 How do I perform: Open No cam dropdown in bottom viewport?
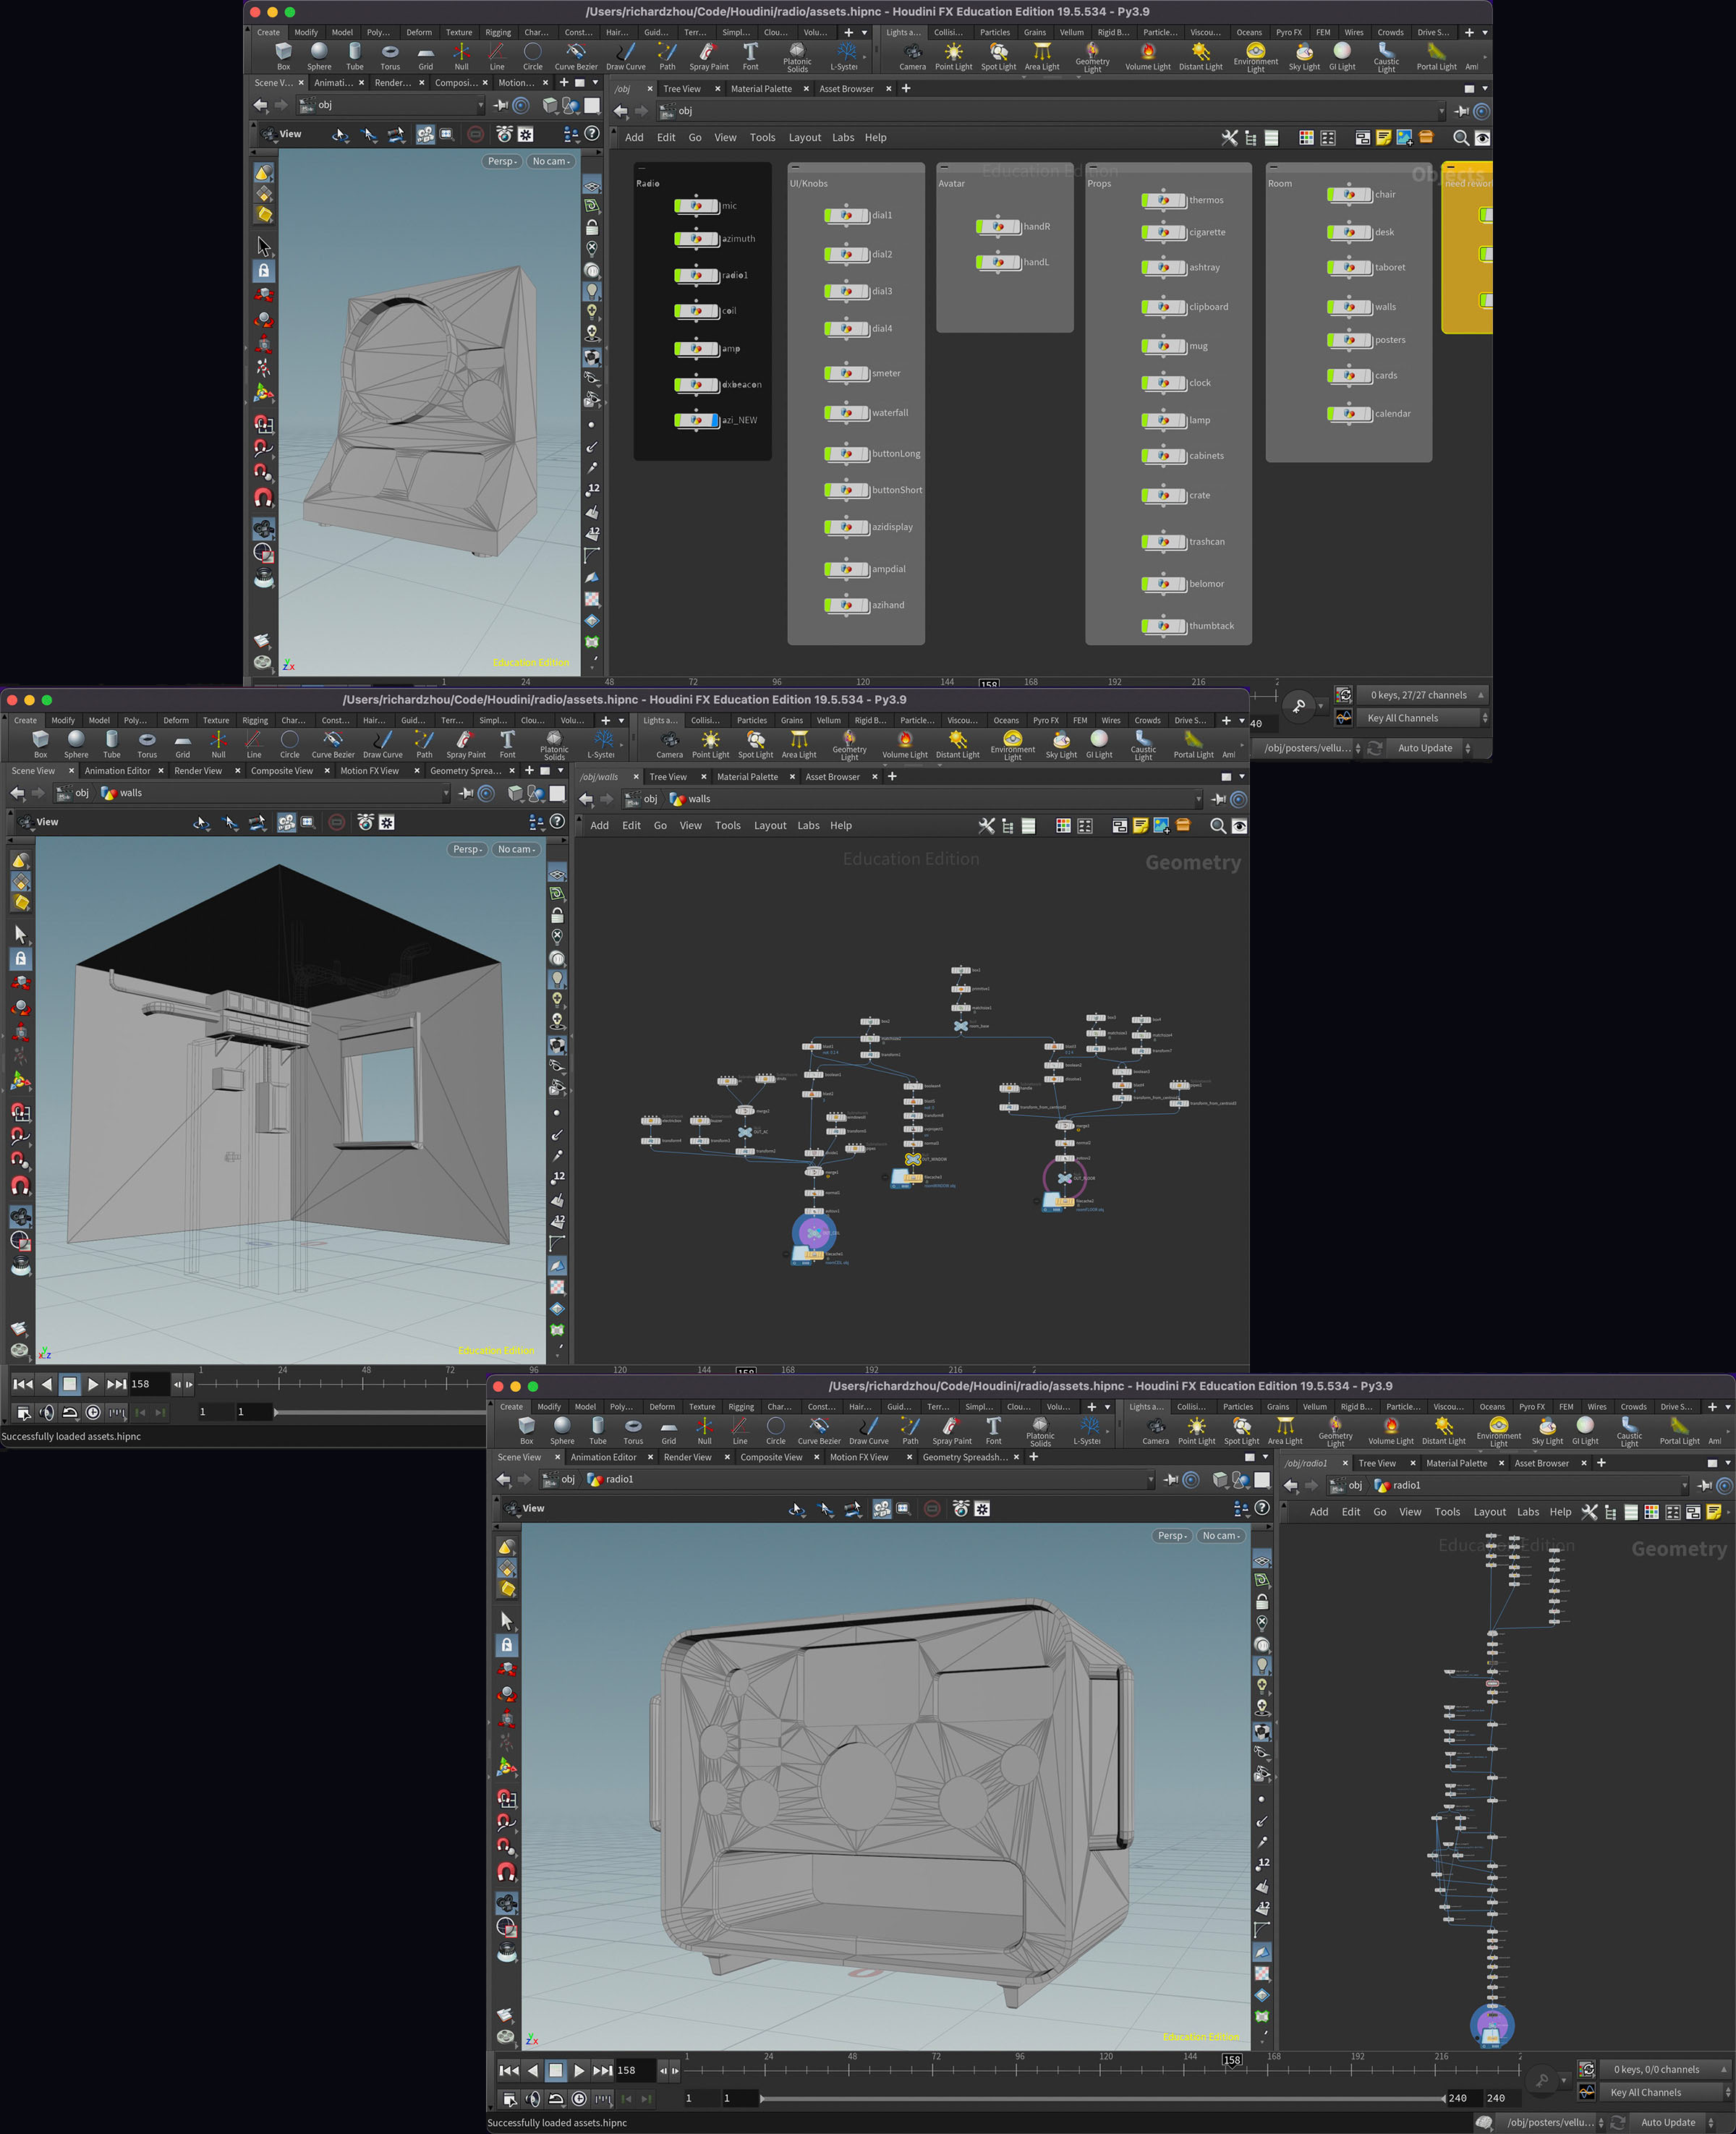click(1221, 1536)
